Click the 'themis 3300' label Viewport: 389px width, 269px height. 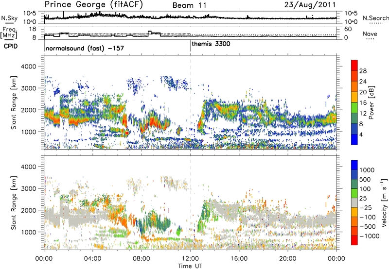point(211,44)
